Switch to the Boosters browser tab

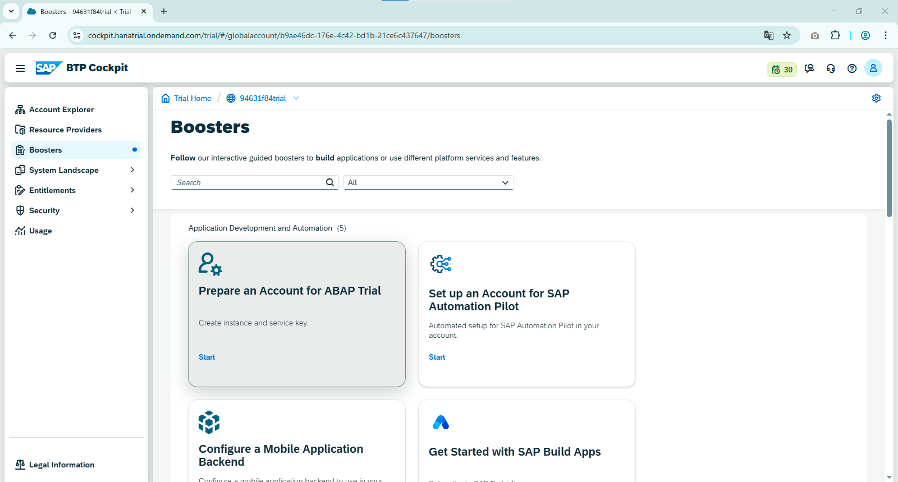point(87,11)
